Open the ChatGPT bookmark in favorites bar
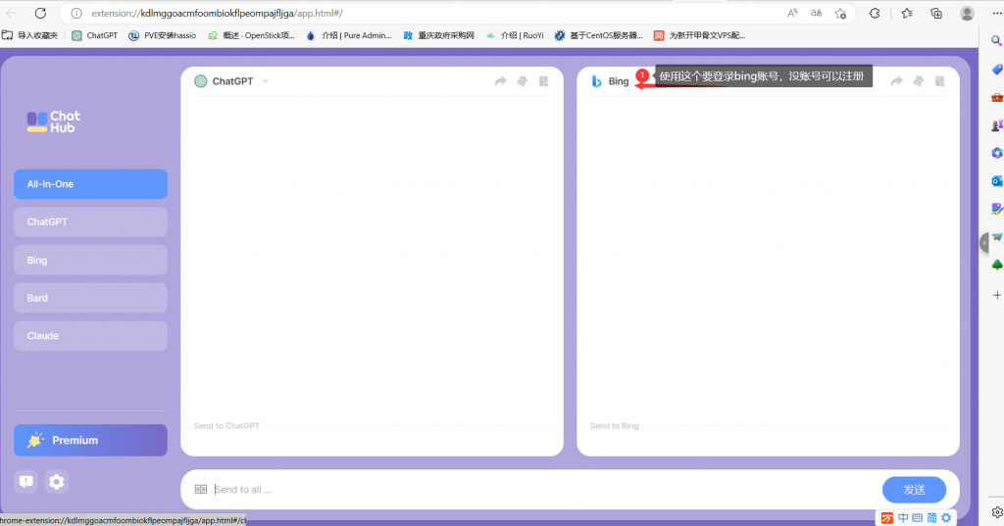Image resolution: width=1004 pixels, height=526 pixels. (x=95, y=35)
